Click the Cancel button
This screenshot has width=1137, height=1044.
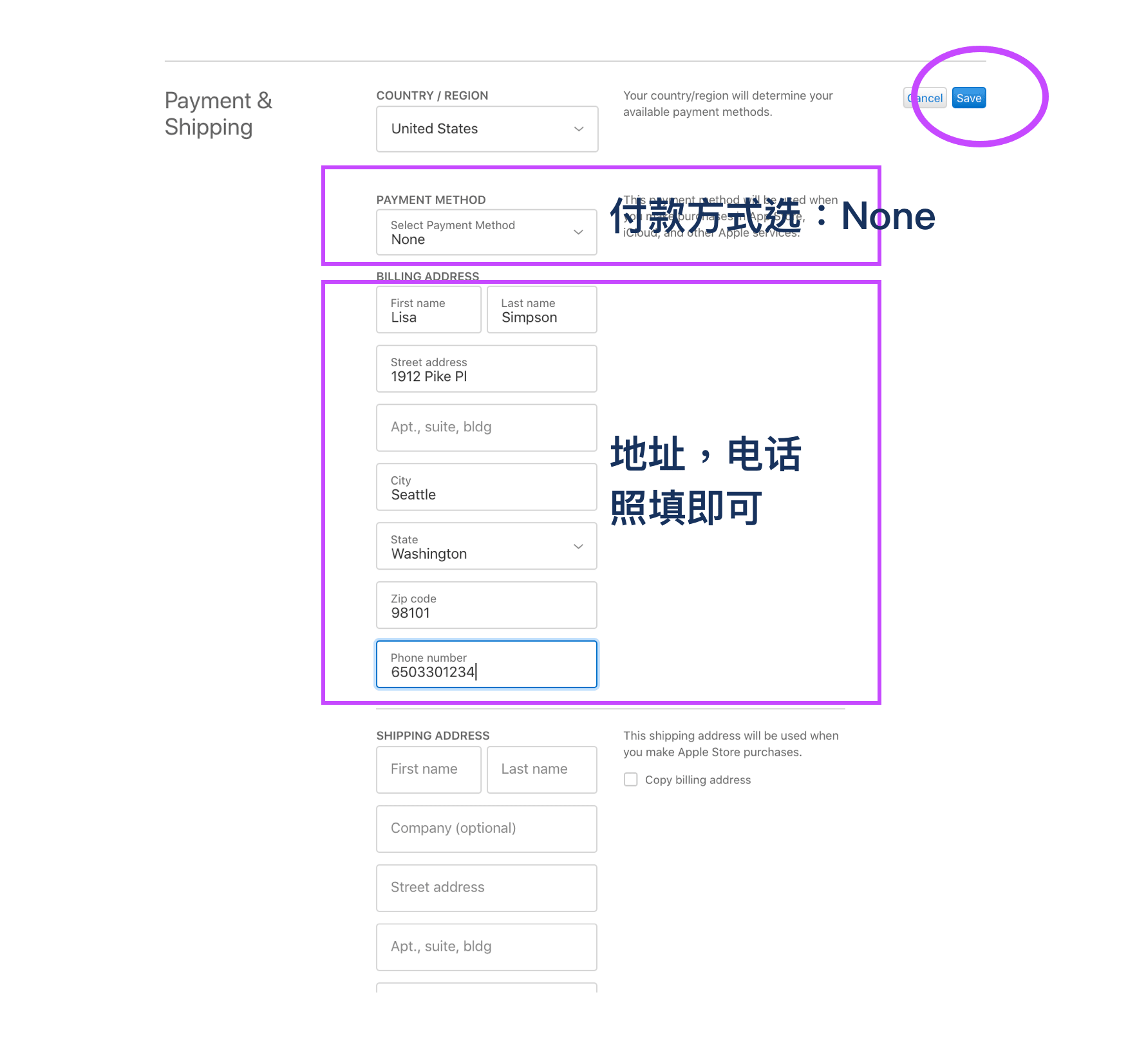[x=925, y=98]
